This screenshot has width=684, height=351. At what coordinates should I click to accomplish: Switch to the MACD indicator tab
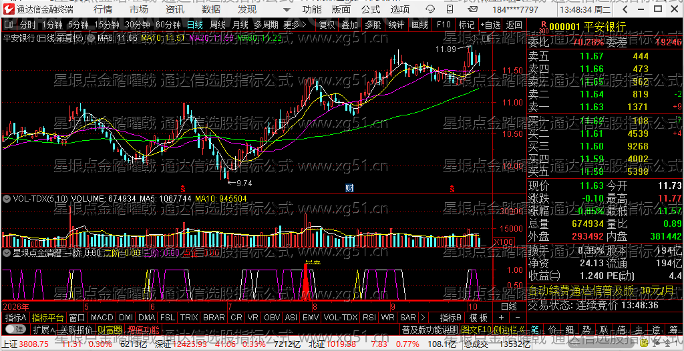[102, 318]
